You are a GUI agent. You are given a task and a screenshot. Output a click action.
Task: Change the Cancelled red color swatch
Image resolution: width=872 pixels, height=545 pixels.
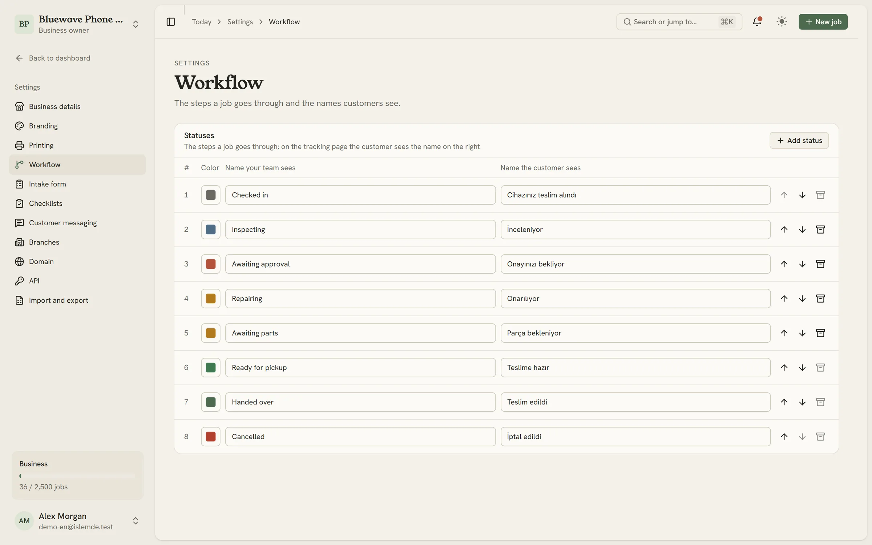[211, 437]
